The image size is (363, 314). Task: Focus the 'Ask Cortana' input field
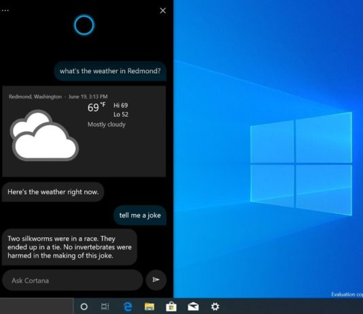(73, 280)
